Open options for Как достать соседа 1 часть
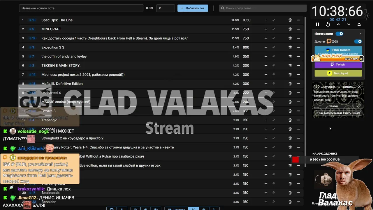Screen dimensions: 373x210 tap(298, 38)
